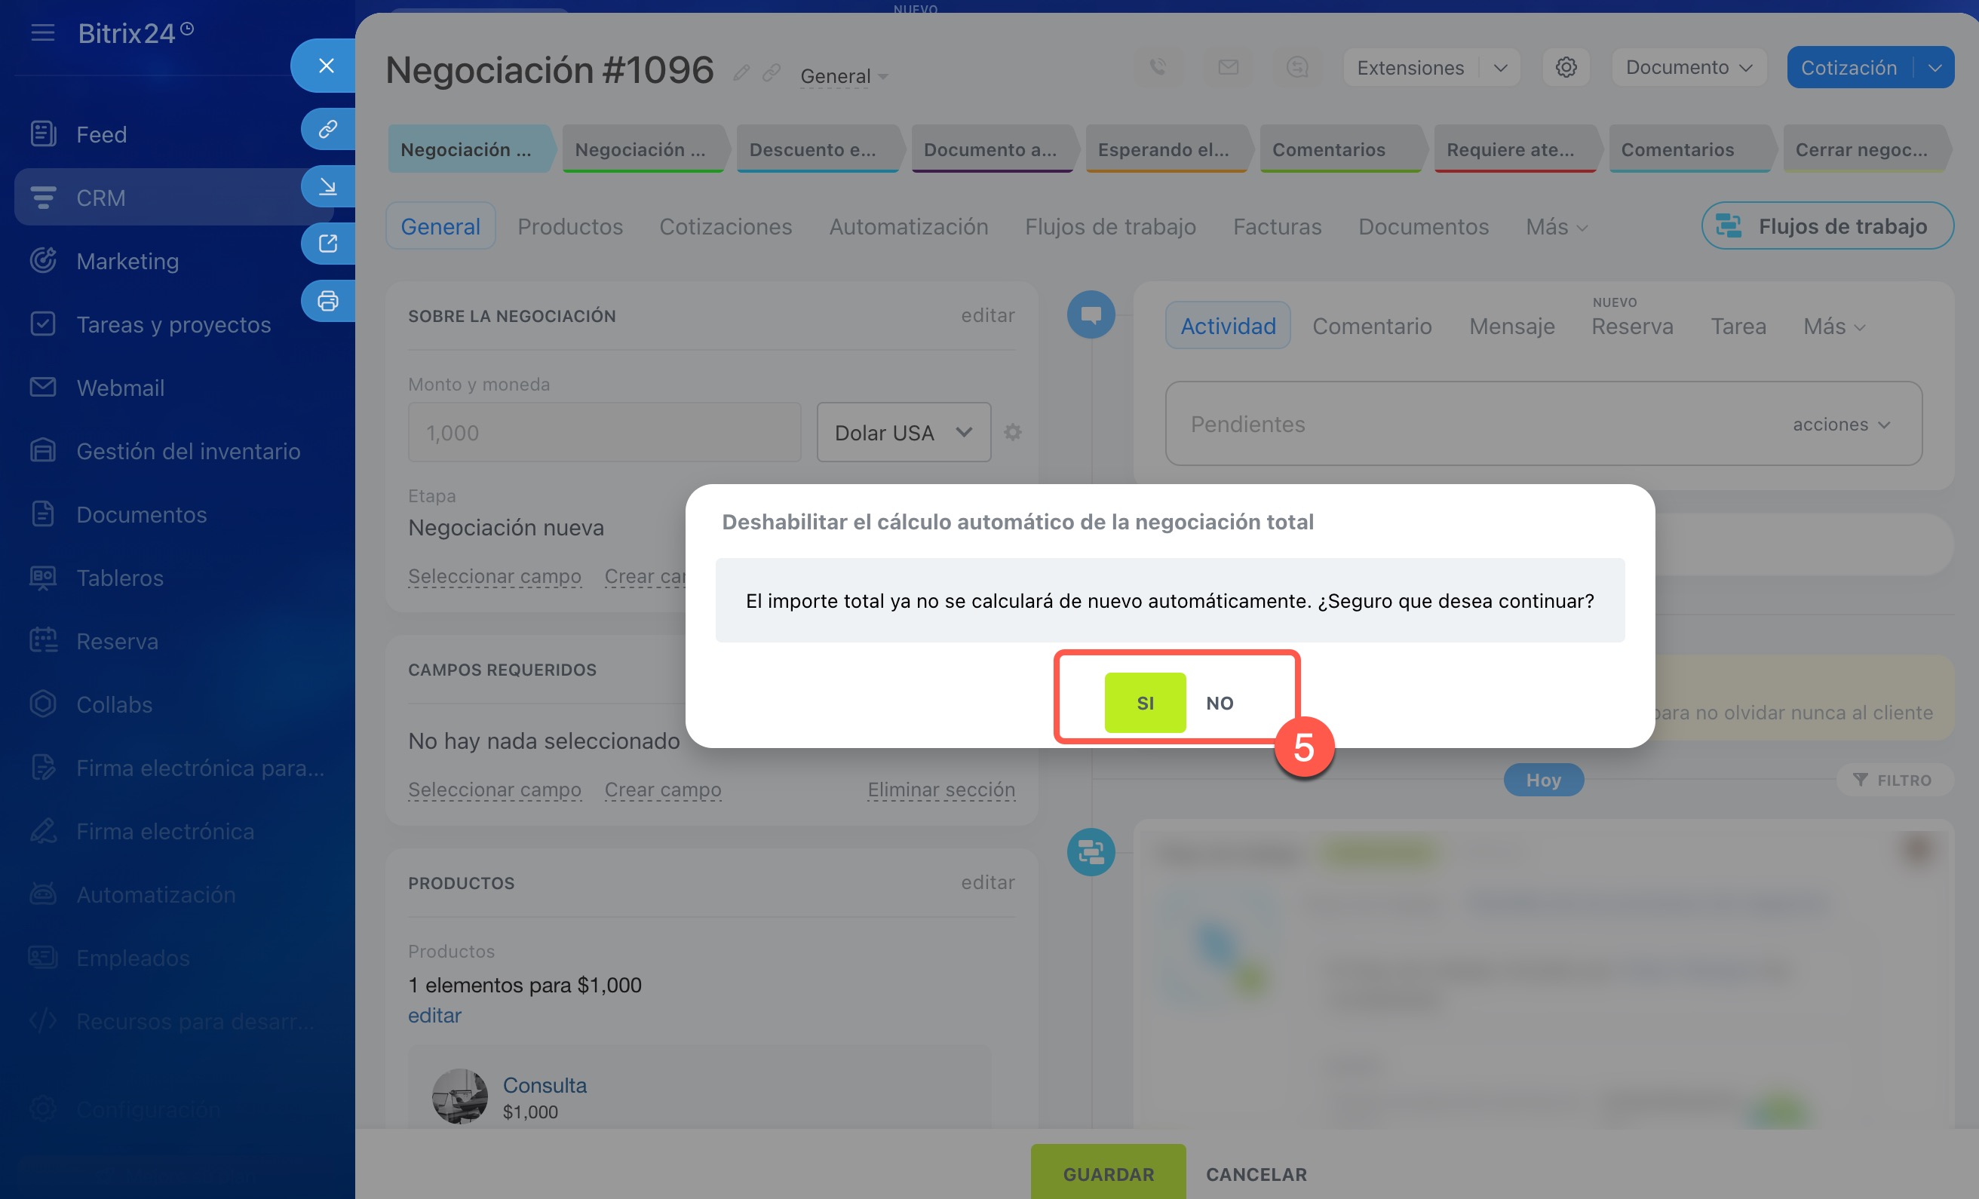Viewport: 1979px width, 1199px height.
Task: Click the amount input field showing 1,000
Action: pos(604,433)
